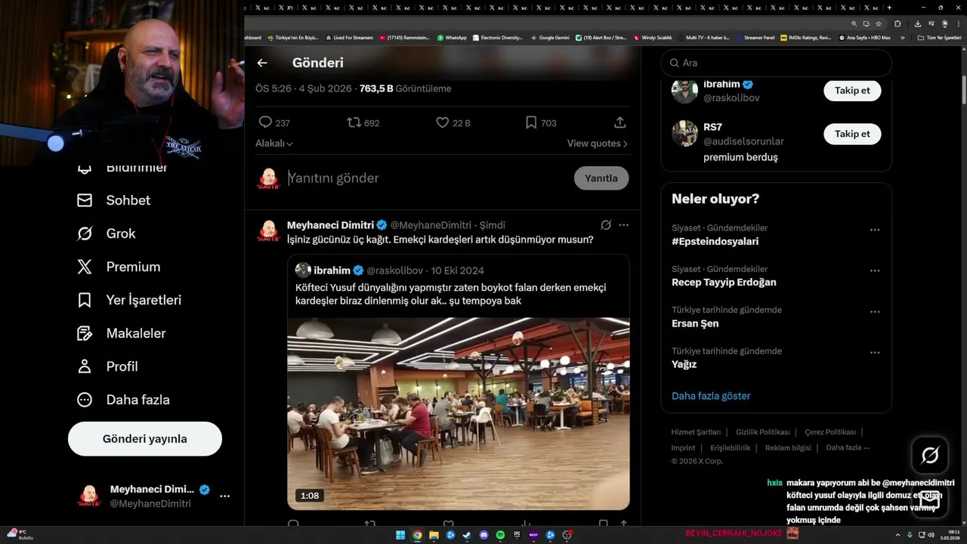
Task: Click Daha fazla göster under trends
Action: click(711, 396)
